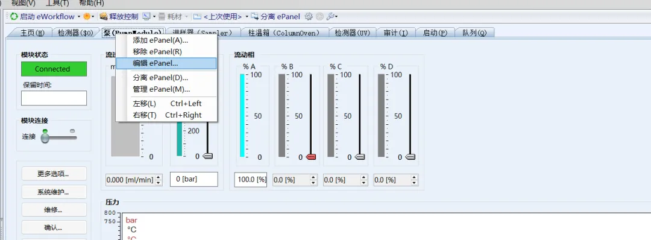Viewport: 651px width, 240px height.
Task: Click the green Connected status indicator
Action: coord(54,69)
